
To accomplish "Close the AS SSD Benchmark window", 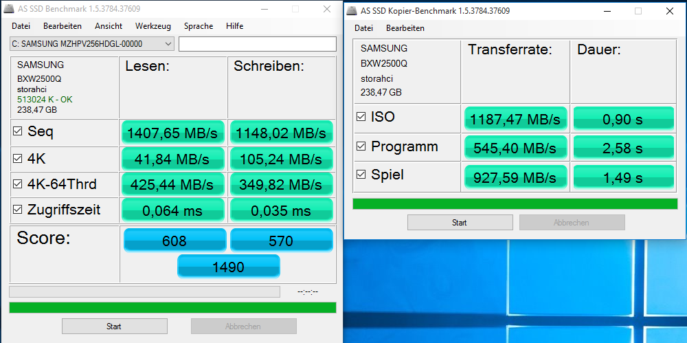I will point(326,9).
